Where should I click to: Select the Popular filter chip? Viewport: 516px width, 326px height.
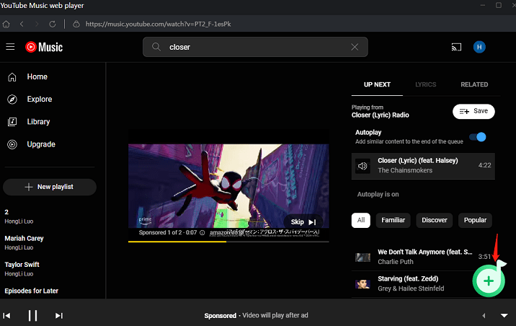(475, 220)
